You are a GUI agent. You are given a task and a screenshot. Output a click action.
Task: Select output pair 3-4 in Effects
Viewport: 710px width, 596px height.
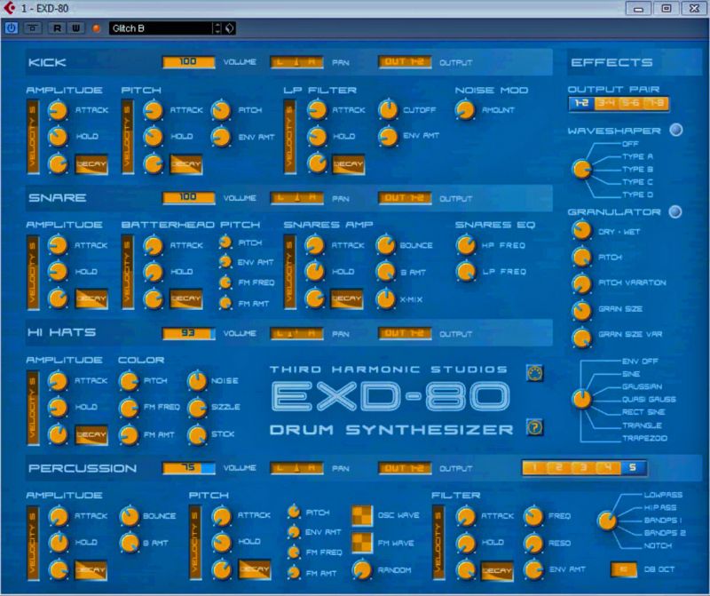coord(606,103)
